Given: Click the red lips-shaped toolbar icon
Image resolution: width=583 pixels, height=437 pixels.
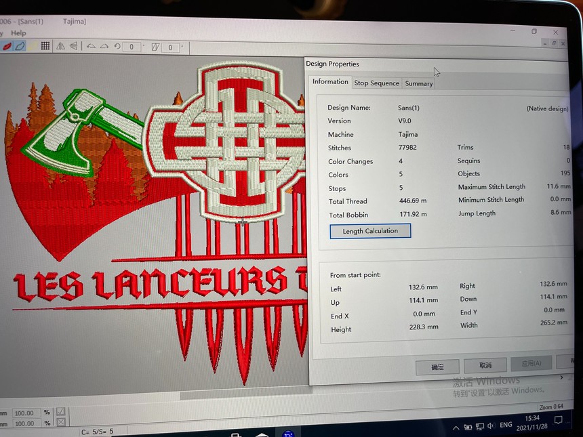Looking at the screenshot, I should (6, 46).
